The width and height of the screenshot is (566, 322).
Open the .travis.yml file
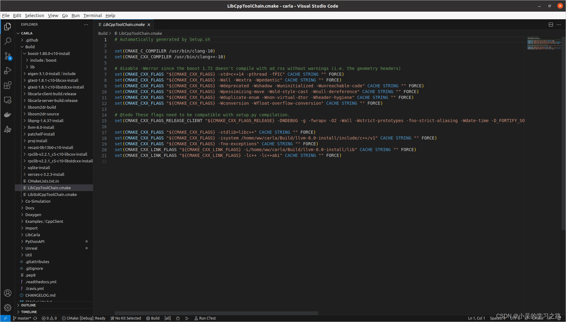pos(54,288)
